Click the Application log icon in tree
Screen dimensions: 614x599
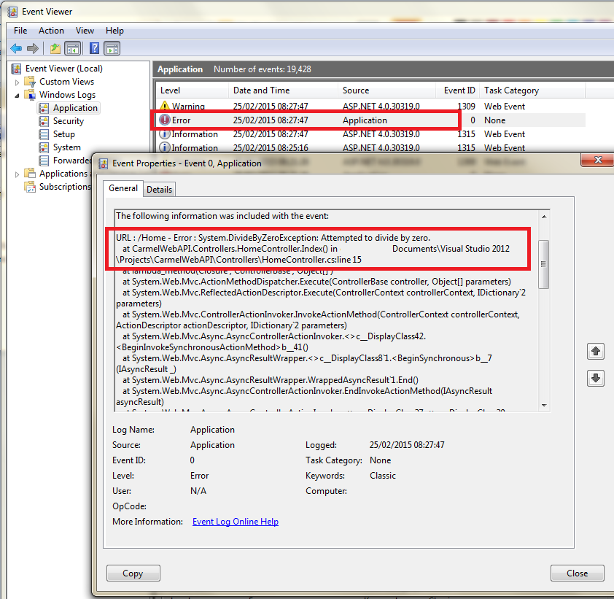point(44,108)
